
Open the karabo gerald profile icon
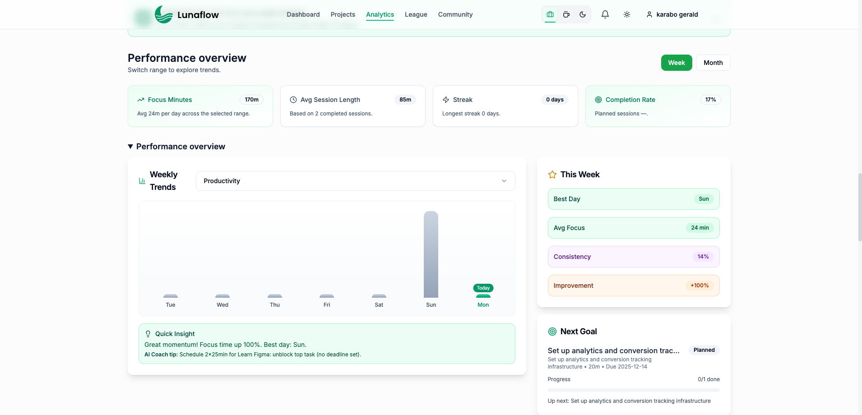[649, 14]
